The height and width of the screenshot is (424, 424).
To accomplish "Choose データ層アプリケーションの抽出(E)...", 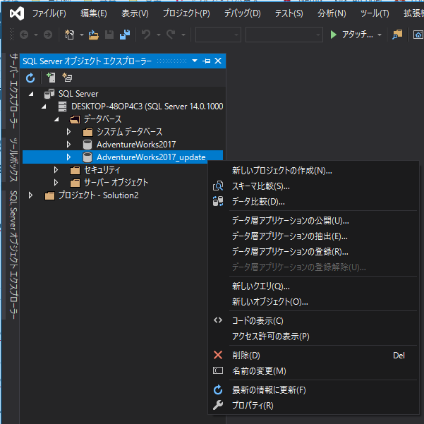I will [x=314, y=236].
